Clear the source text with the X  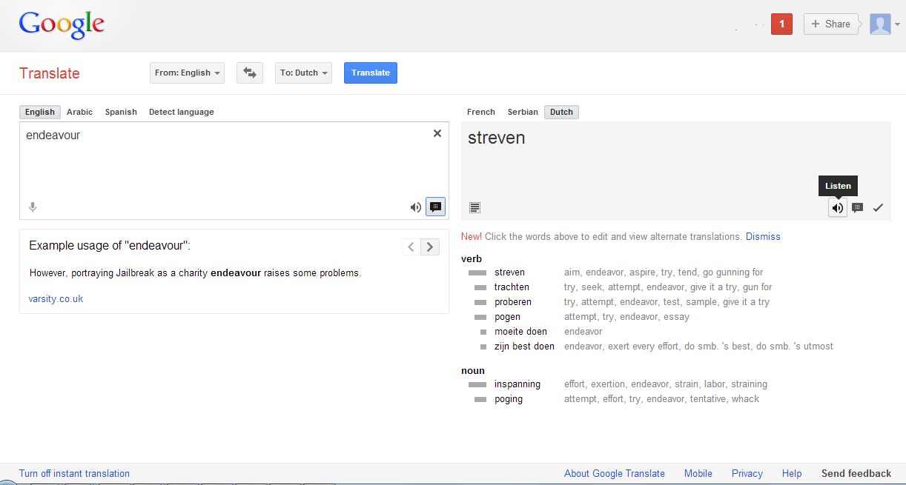(x=437, y=133)
